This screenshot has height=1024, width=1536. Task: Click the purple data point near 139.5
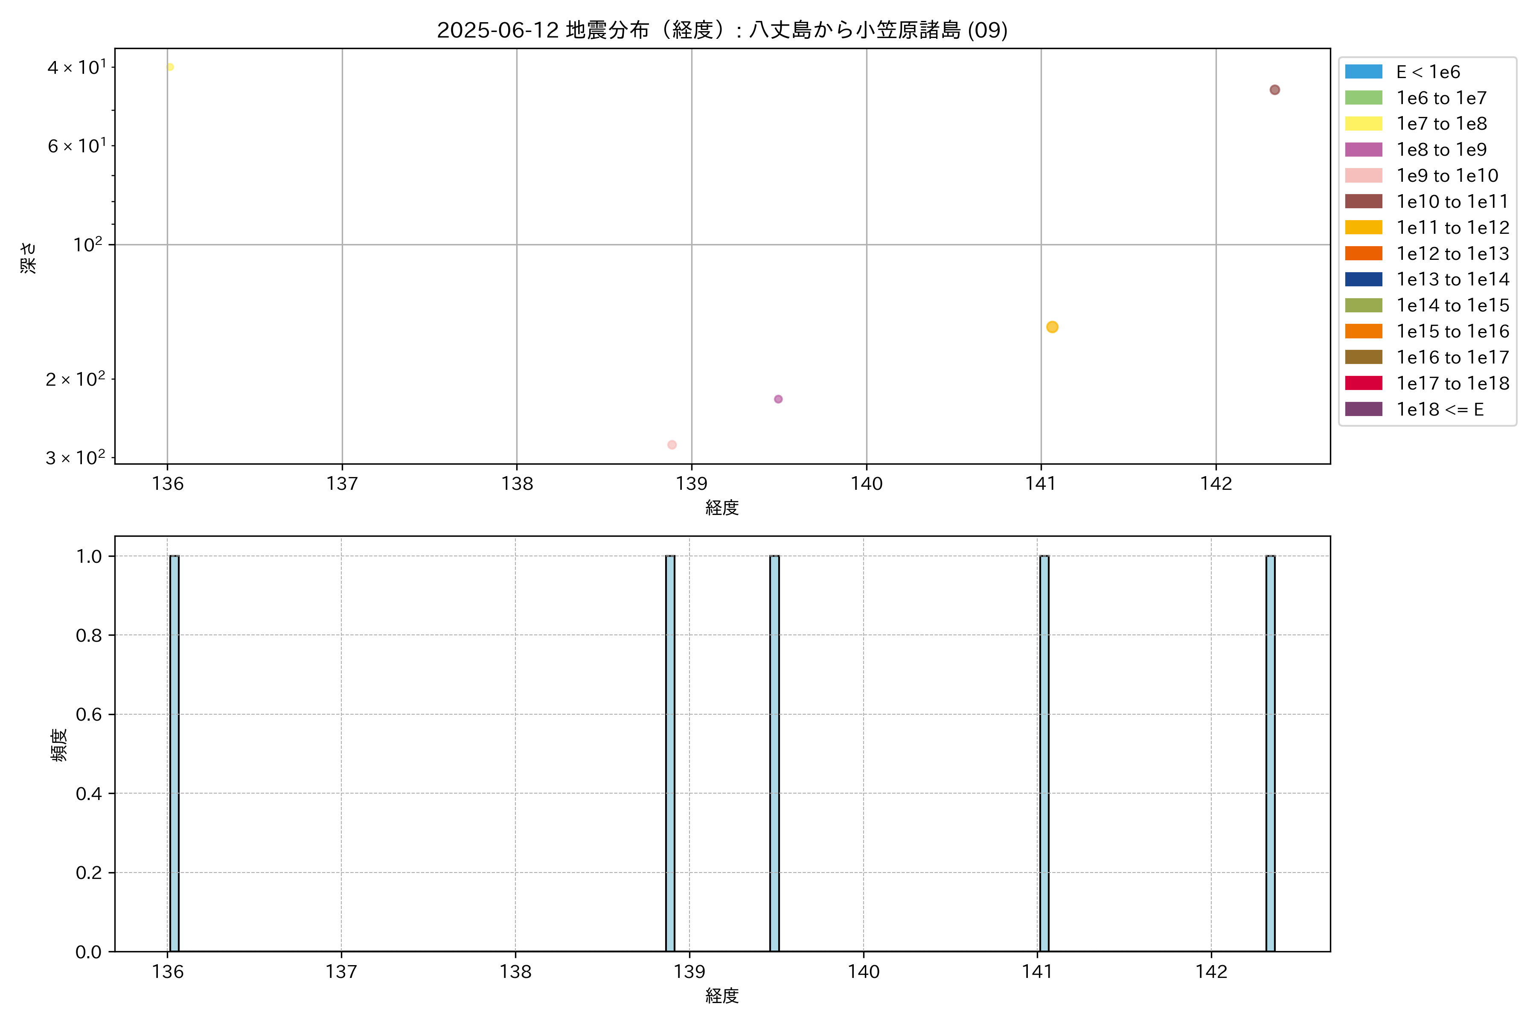click(778, 399)
